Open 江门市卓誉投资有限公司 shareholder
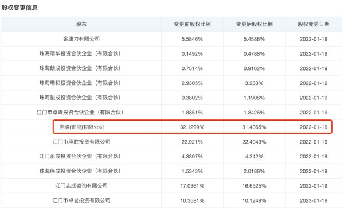The width and height of the screenshot is (344, 209). (81, 200)
